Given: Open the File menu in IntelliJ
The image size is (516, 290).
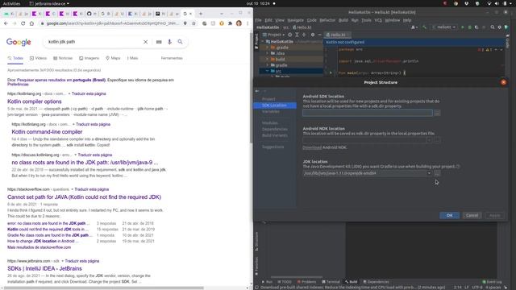Looking at the screenshot, I should click(x=258, y=20).
